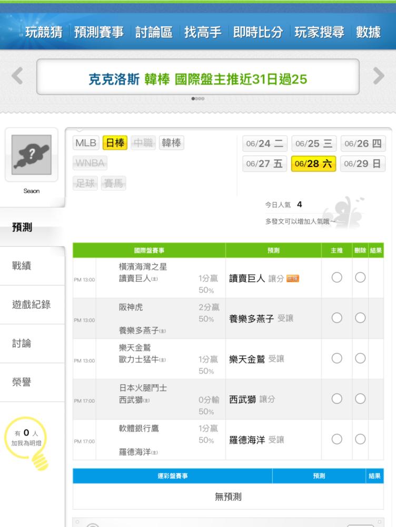The width and height of the screenshot is (396, 527).
Task: Click the orange 主推 badge beside 讀賣巨人
Action: click(x=293, y=279)
